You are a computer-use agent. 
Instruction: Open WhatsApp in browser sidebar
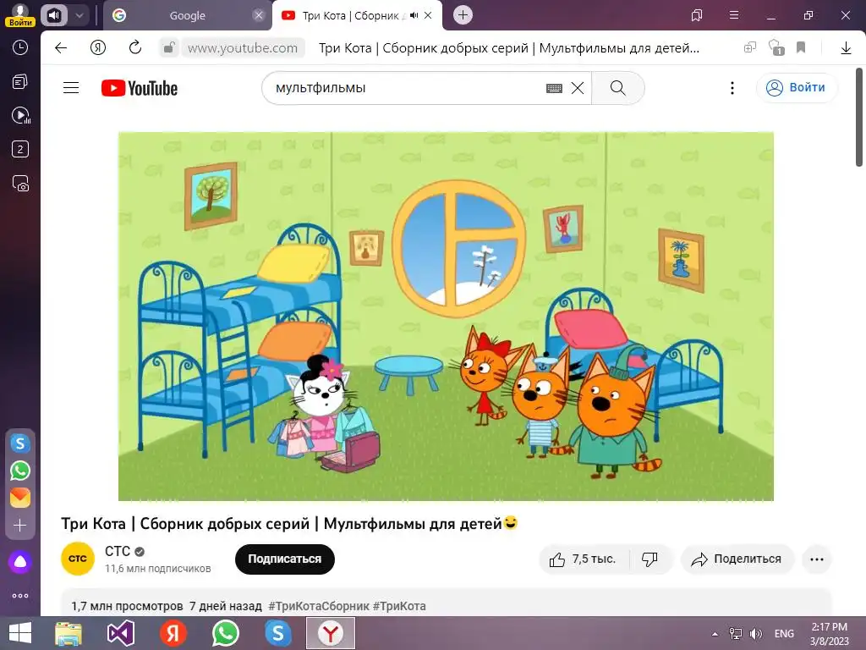click(20, 471)
